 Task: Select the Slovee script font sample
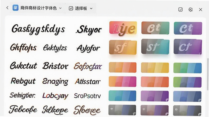point(87,110)
